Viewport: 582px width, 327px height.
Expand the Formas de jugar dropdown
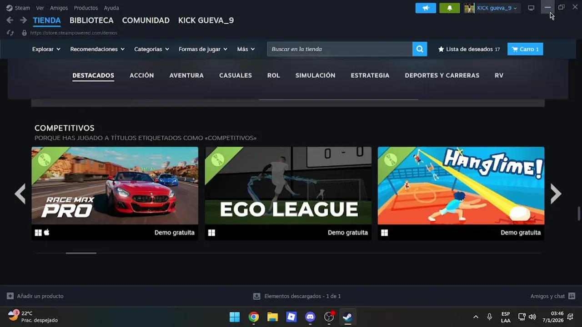(203, 49)
